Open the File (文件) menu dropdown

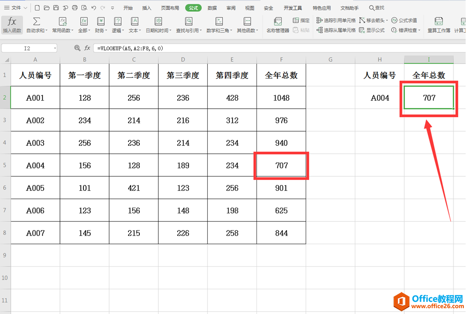[x=16, y=8]
